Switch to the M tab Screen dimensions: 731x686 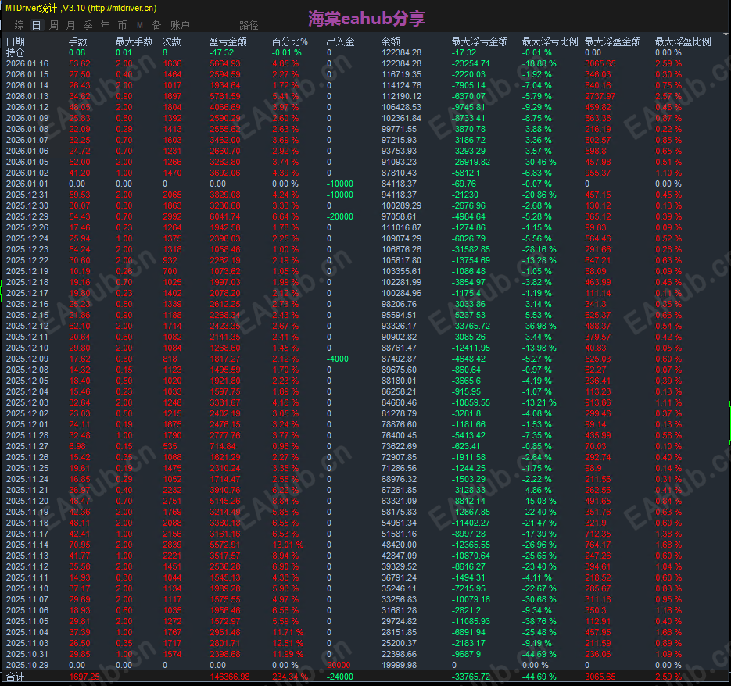tap(139, 25)
